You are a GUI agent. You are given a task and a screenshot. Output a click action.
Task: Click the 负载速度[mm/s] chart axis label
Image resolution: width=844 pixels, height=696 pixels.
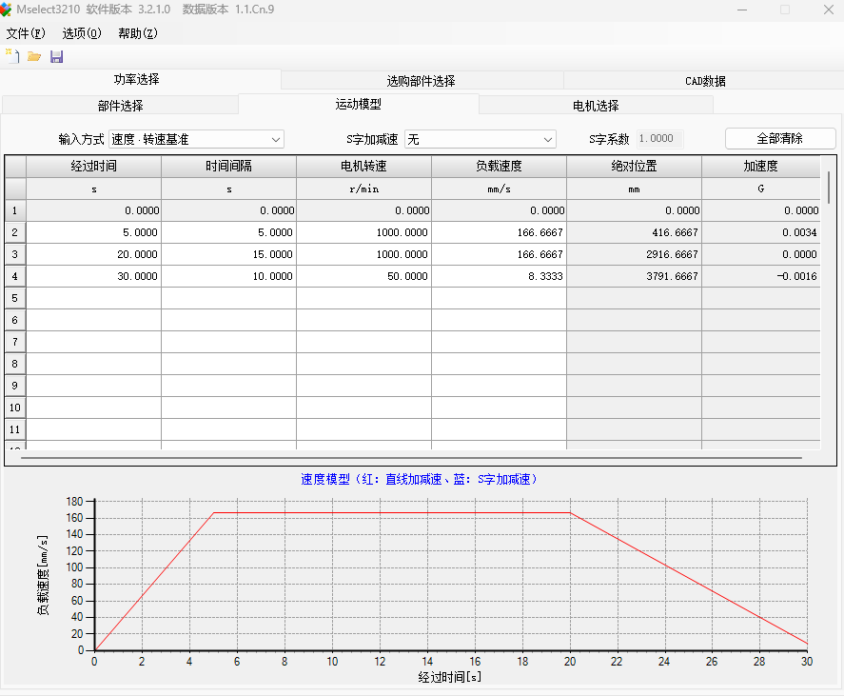pos(43,575)
